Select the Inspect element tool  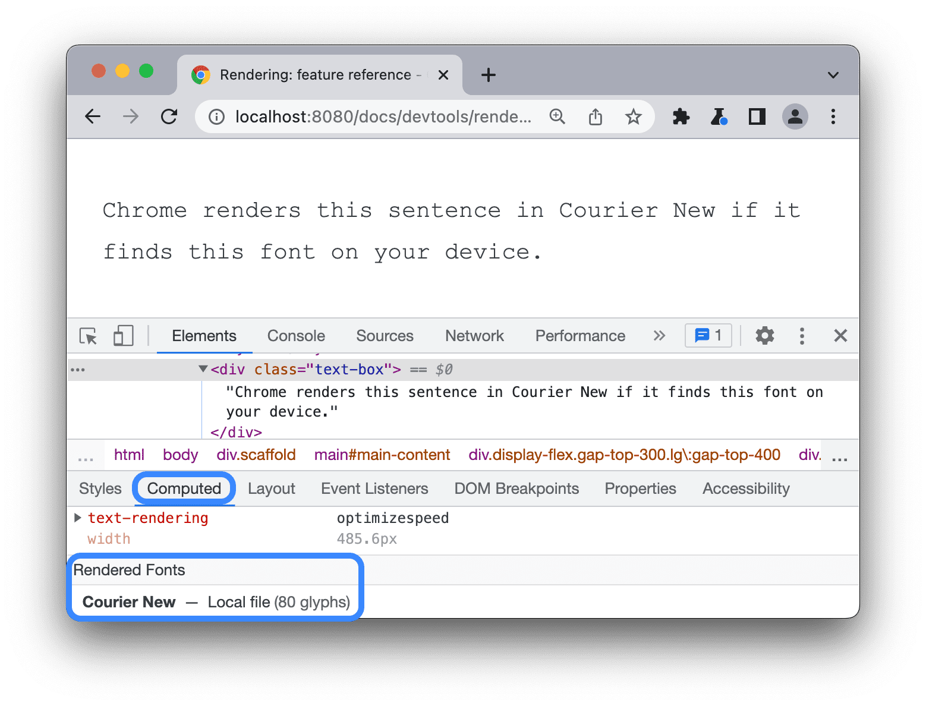coord(88,336)
